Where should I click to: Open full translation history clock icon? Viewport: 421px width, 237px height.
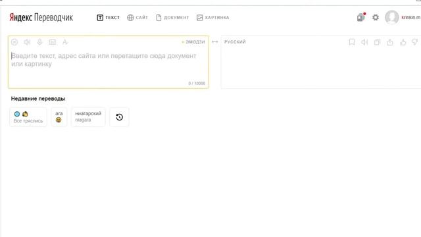pos(120,117)
